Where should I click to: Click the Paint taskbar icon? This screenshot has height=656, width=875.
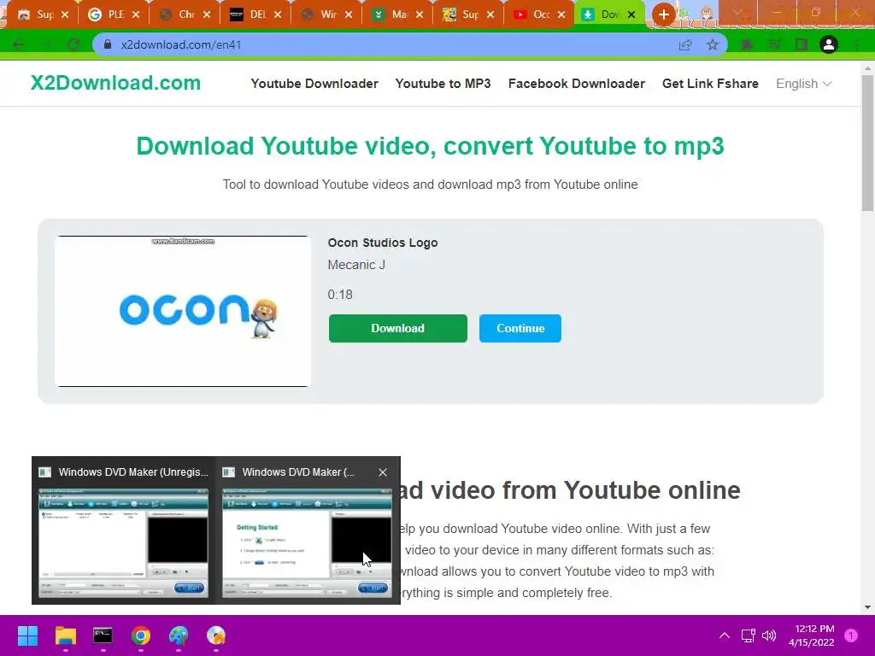(x=179, y=635)
